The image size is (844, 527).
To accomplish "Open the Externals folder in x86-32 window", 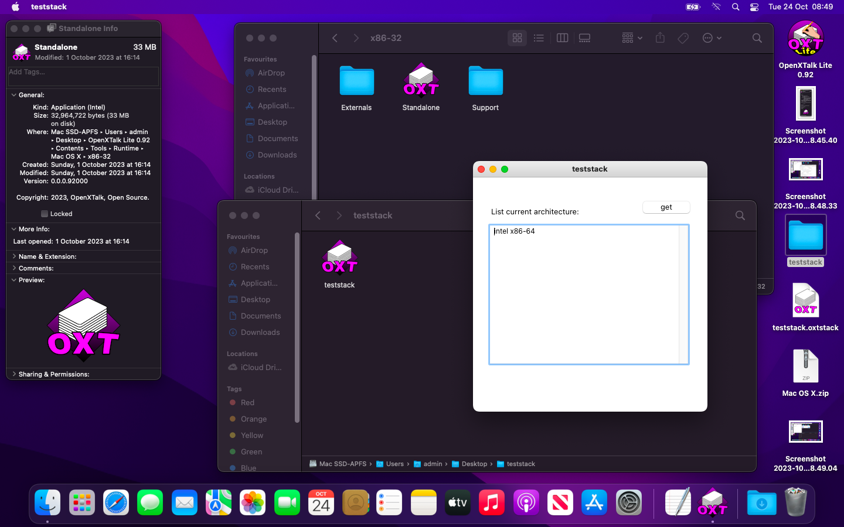I will tap(356, 81).
